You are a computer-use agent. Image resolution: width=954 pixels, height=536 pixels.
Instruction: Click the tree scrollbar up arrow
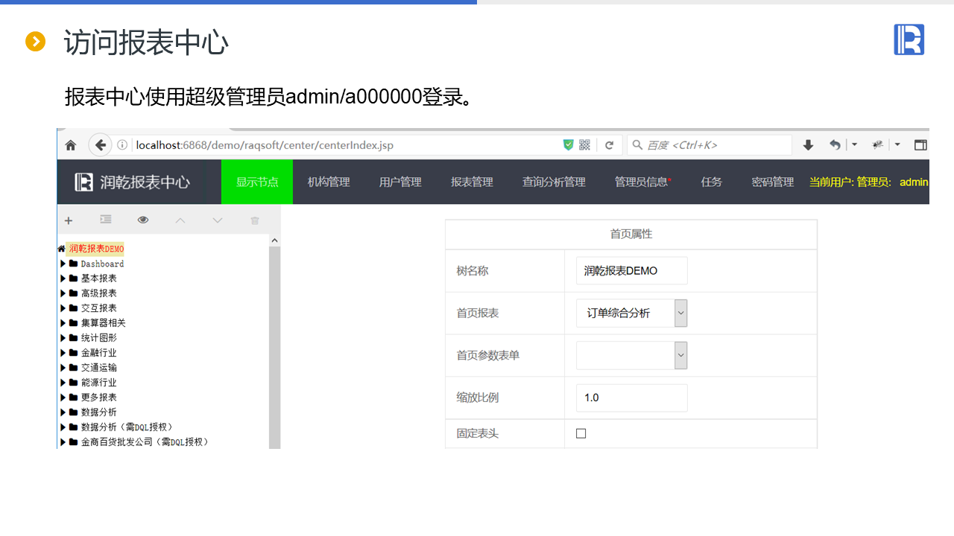click(275, 240)
